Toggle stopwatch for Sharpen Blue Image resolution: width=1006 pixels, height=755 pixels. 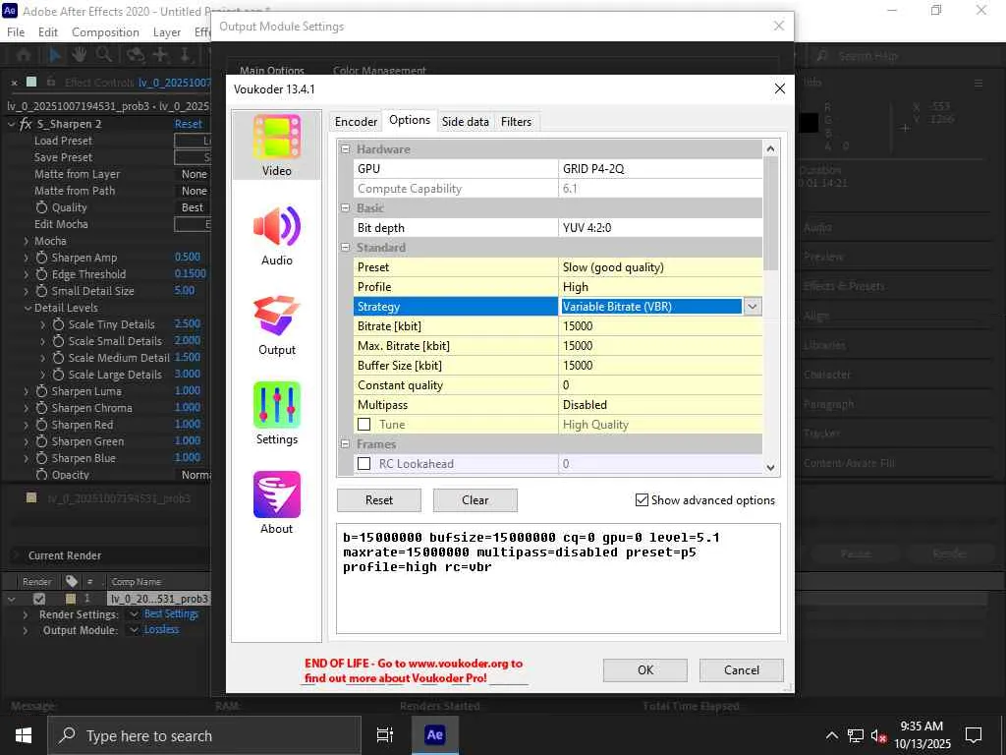[41, 458]
